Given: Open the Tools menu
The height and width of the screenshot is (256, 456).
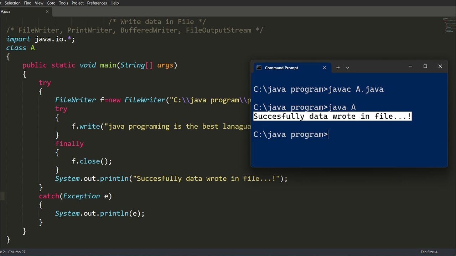Looking at the screenshot, I should click(63, 3).
